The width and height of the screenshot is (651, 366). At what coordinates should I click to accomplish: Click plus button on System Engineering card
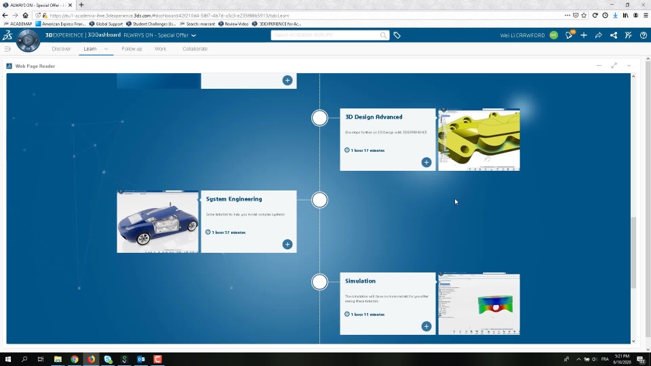288,245
